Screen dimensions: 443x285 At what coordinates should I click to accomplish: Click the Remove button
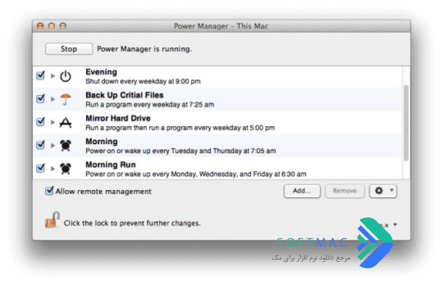pyautogui.click(x=345, y=191)
